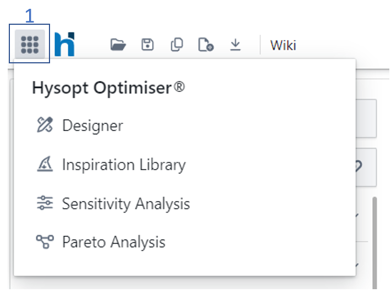The image size is (391, 298).
Task: Open Inspiration Library from the menu
Action: point(124,165)
